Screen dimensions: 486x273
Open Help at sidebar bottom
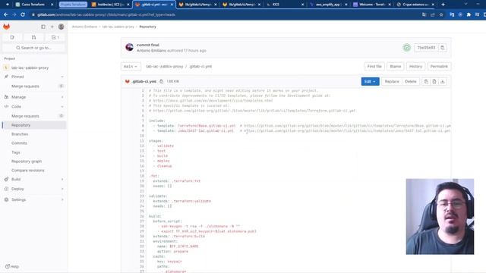12,266
